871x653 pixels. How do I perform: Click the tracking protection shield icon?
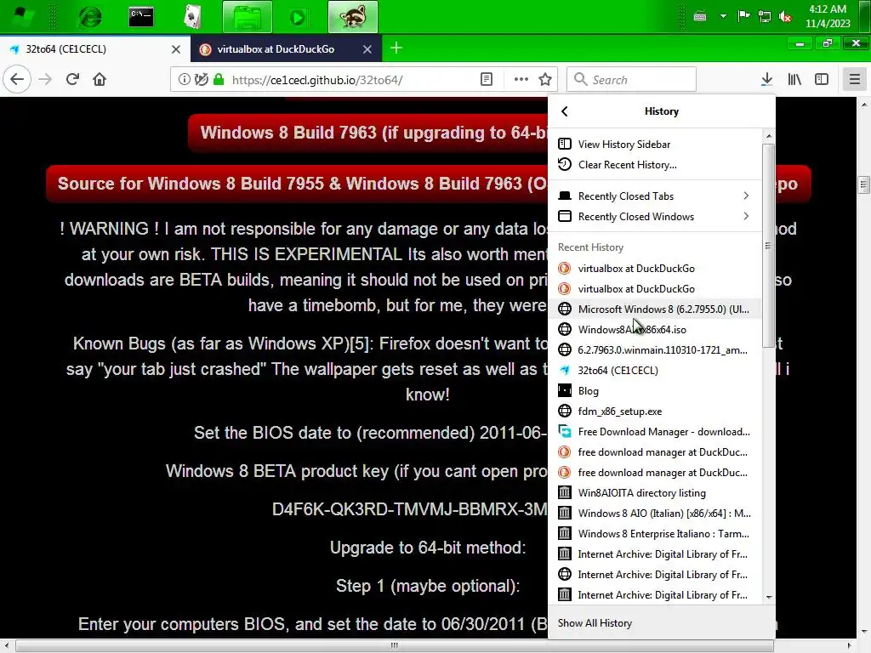click(202, 79)
